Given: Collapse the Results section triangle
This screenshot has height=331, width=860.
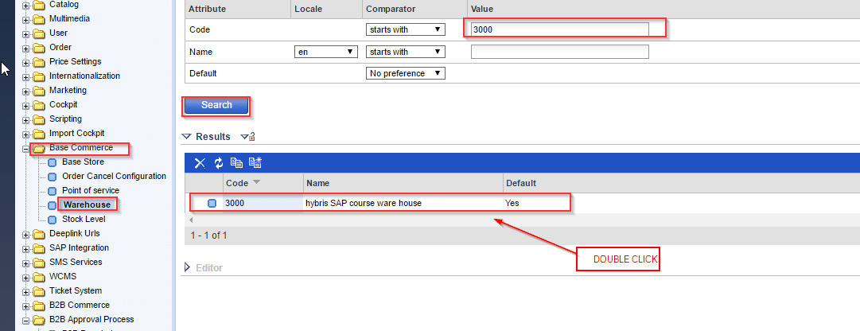Looking at the screenshot, I should 188,137.
